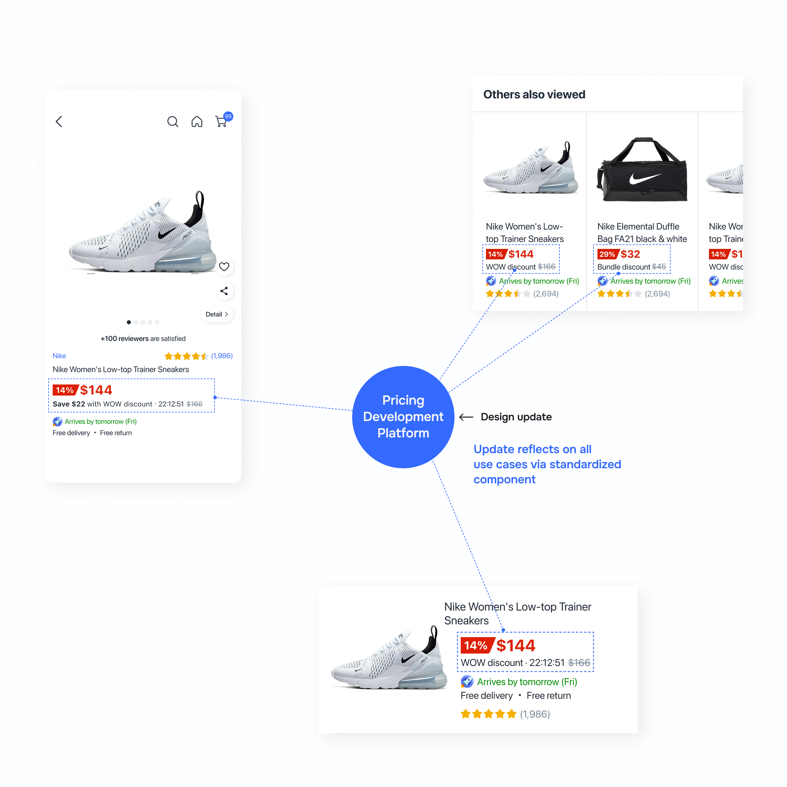Image resolution: width=787 pixels, height=787 pixels.
Task: Expand Detail chevron button
Action: (x=217, y=314)
